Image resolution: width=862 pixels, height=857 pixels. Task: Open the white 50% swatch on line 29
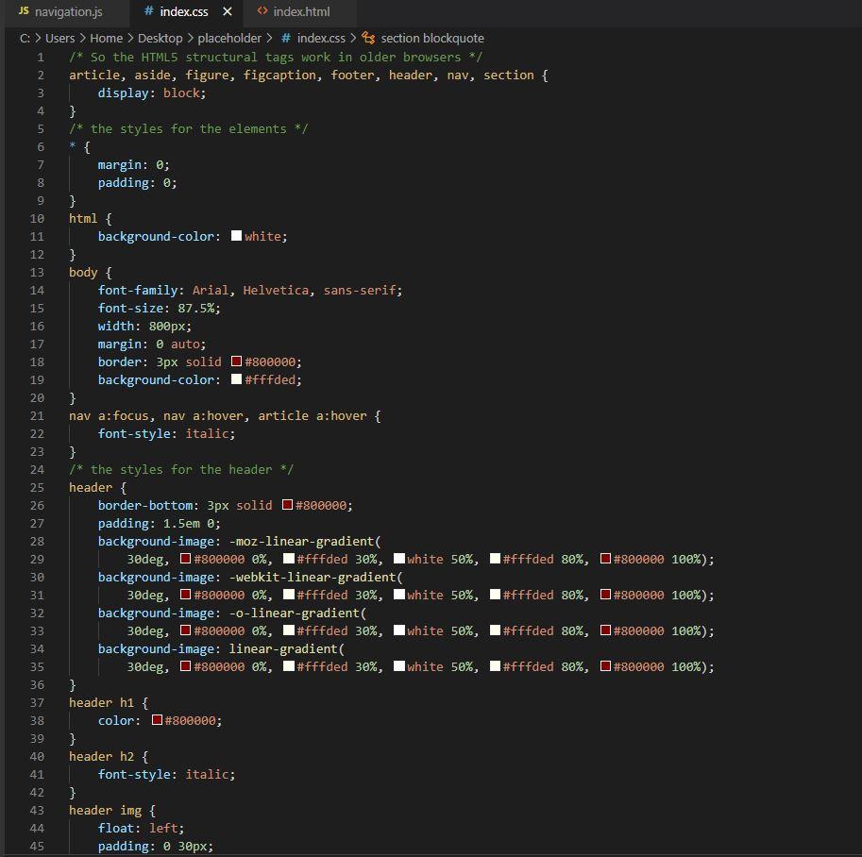(x=399, y=559)
